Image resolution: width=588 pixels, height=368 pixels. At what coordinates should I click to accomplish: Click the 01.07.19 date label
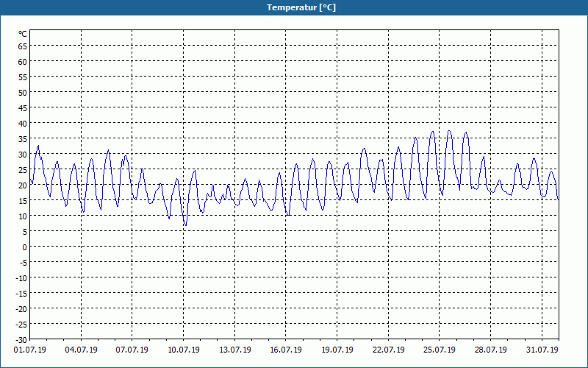[30, 350]
